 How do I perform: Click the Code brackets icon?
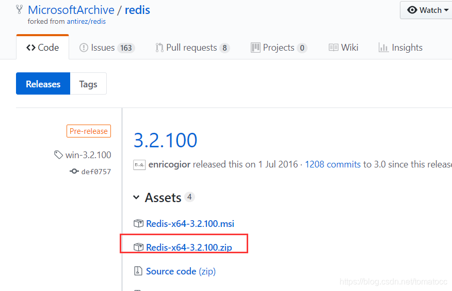coord(31,48)
